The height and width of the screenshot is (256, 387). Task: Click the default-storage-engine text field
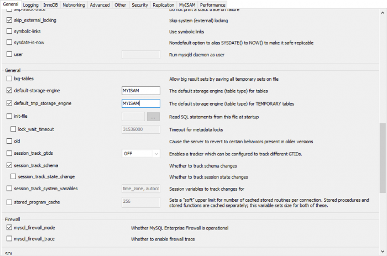140,91
